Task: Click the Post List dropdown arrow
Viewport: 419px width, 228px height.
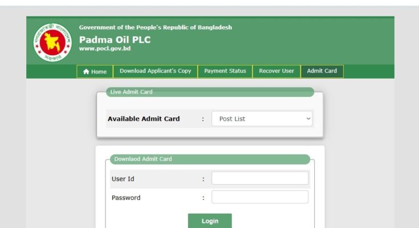Action: 308,119
